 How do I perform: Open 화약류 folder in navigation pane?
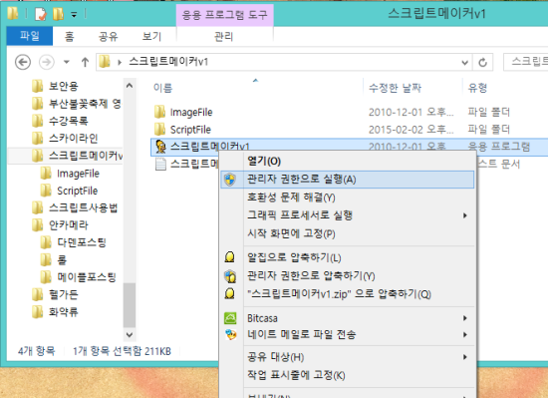(x=63, y=311)
